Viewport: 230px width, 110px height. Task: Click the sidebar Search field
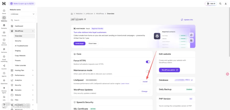click(x=23, y=20)
